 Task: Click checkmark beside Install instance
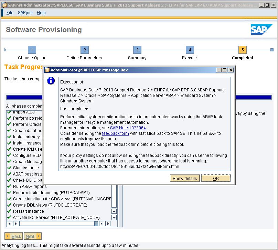(9, 143)
